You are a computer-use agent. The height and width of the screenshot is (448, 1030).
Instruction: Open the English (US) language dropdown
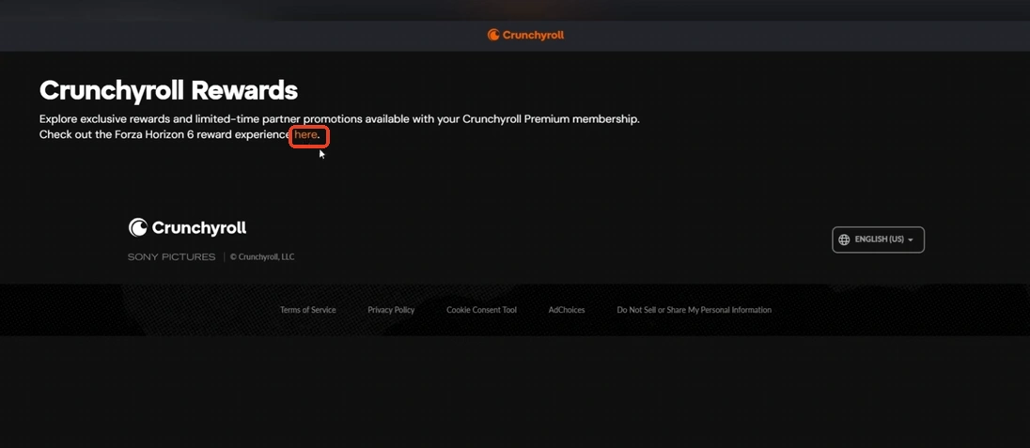click(x=878, y=239)
